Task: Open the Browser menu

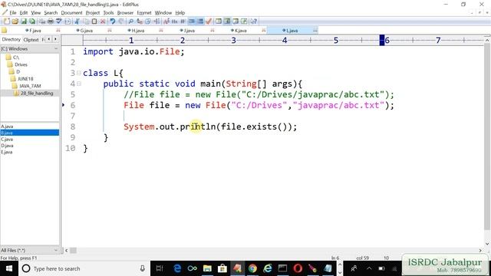Action: pyautogui.click(x=125, y=13)
